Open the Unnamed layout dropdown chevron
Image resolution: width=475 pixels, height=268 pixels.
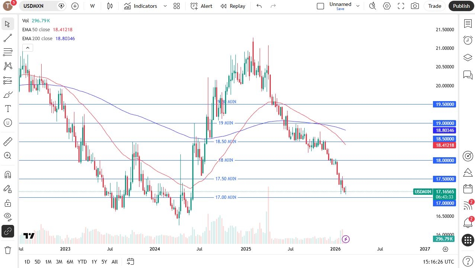pyautogui.click(x=358, y=6)
